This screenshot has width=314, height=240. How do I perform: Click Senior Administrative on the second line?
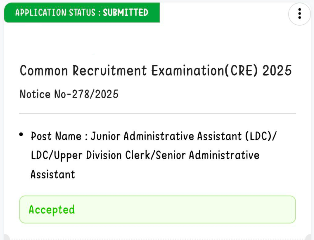click(x=208, y=155)
